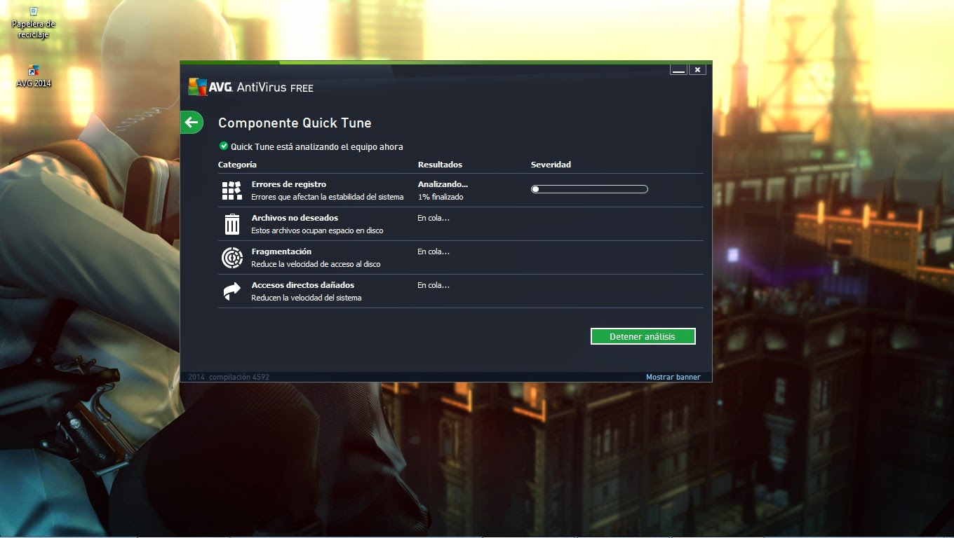Viewport: 954px width, 538px height.
Task: Open AVG 2014 desktop shortcut
Action: [33, 76]
